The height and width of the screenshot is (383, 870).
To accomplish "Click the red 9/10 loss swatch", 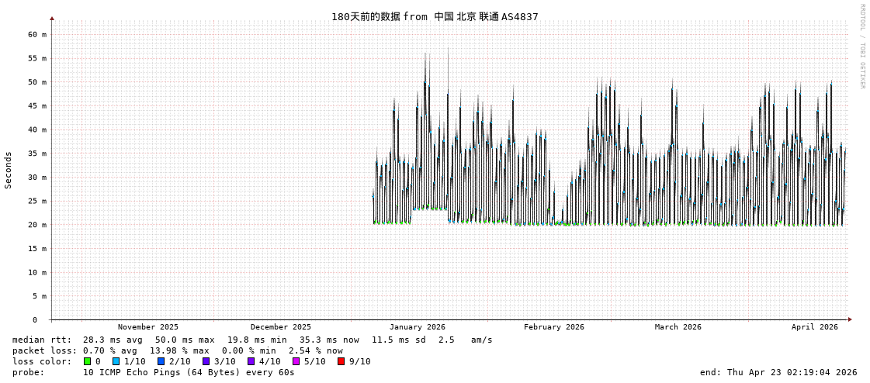I will pos(341,361).
